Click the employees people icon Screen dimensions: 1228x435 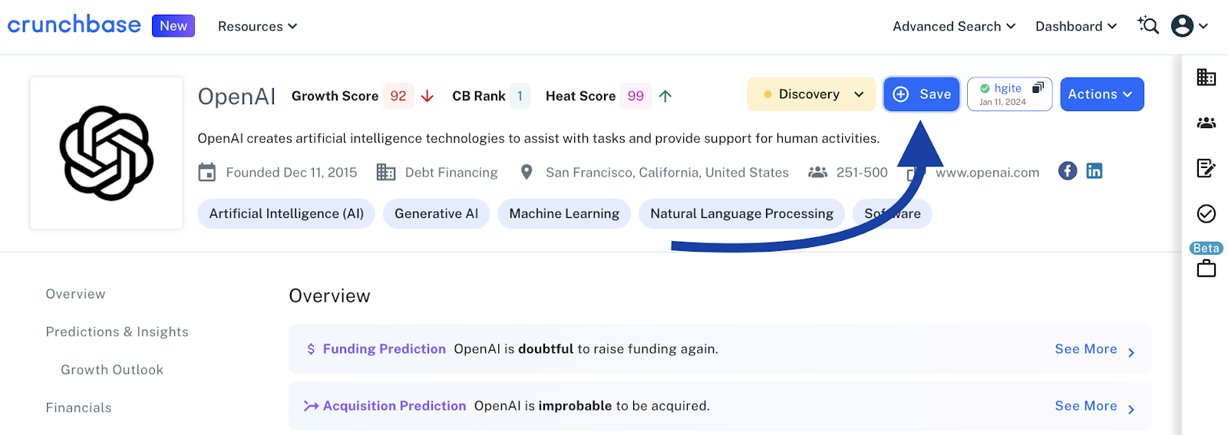point(817,172)
